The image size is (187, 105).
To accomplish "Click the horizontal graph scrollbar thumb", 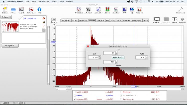I will click(69, 89).
